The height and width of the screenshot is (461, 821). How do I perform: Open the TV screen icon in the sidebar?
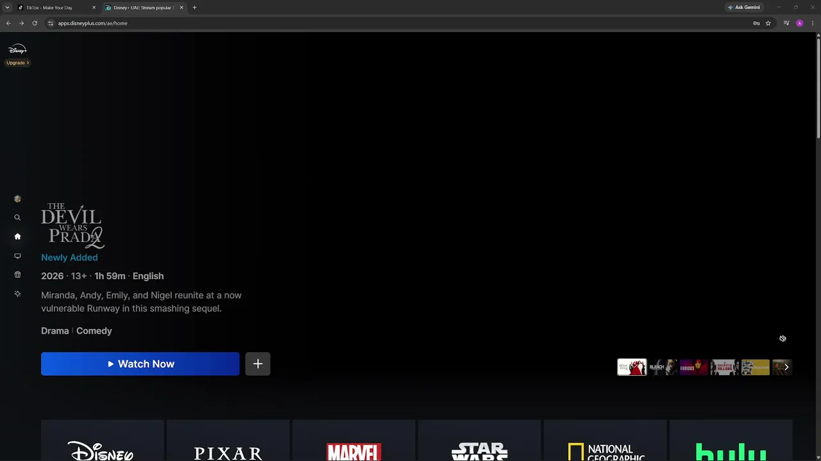17,256
